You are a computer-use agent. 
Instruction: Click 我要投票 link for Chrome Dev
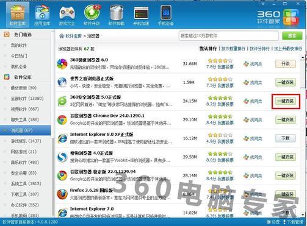tap(226, 122)
